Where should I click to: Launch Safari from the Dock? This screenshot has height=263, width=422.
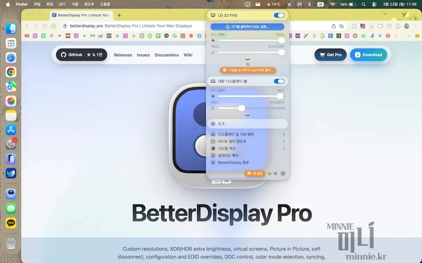11,58
